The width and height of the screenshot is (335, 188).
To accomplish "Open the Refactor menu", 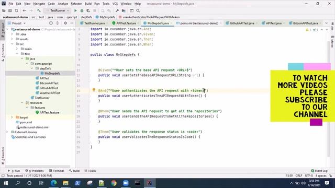I will pyautogui.click(x=76, y=4).
